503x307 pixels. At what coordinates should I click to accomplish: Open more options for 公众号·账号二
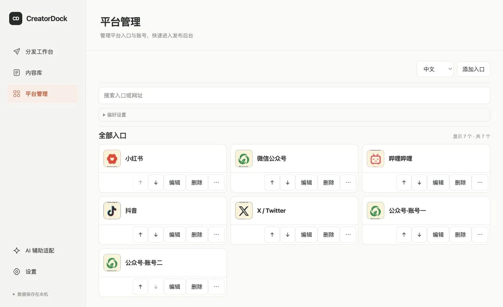tap(216, 287)
